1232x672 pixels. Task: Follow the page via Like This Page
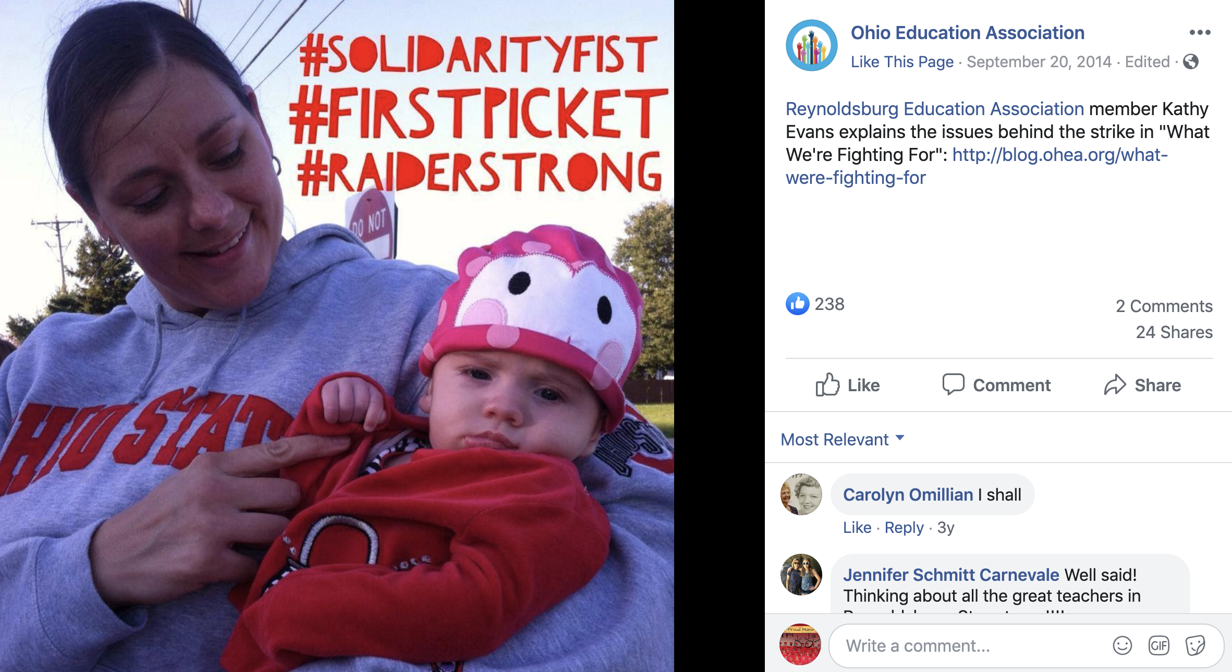(902, 61)
